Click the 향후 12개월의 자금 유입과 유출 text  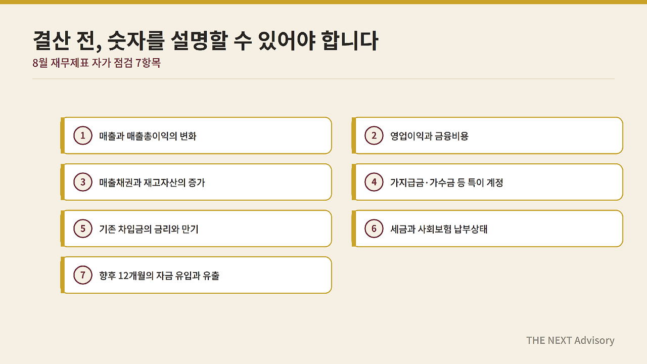159,276
